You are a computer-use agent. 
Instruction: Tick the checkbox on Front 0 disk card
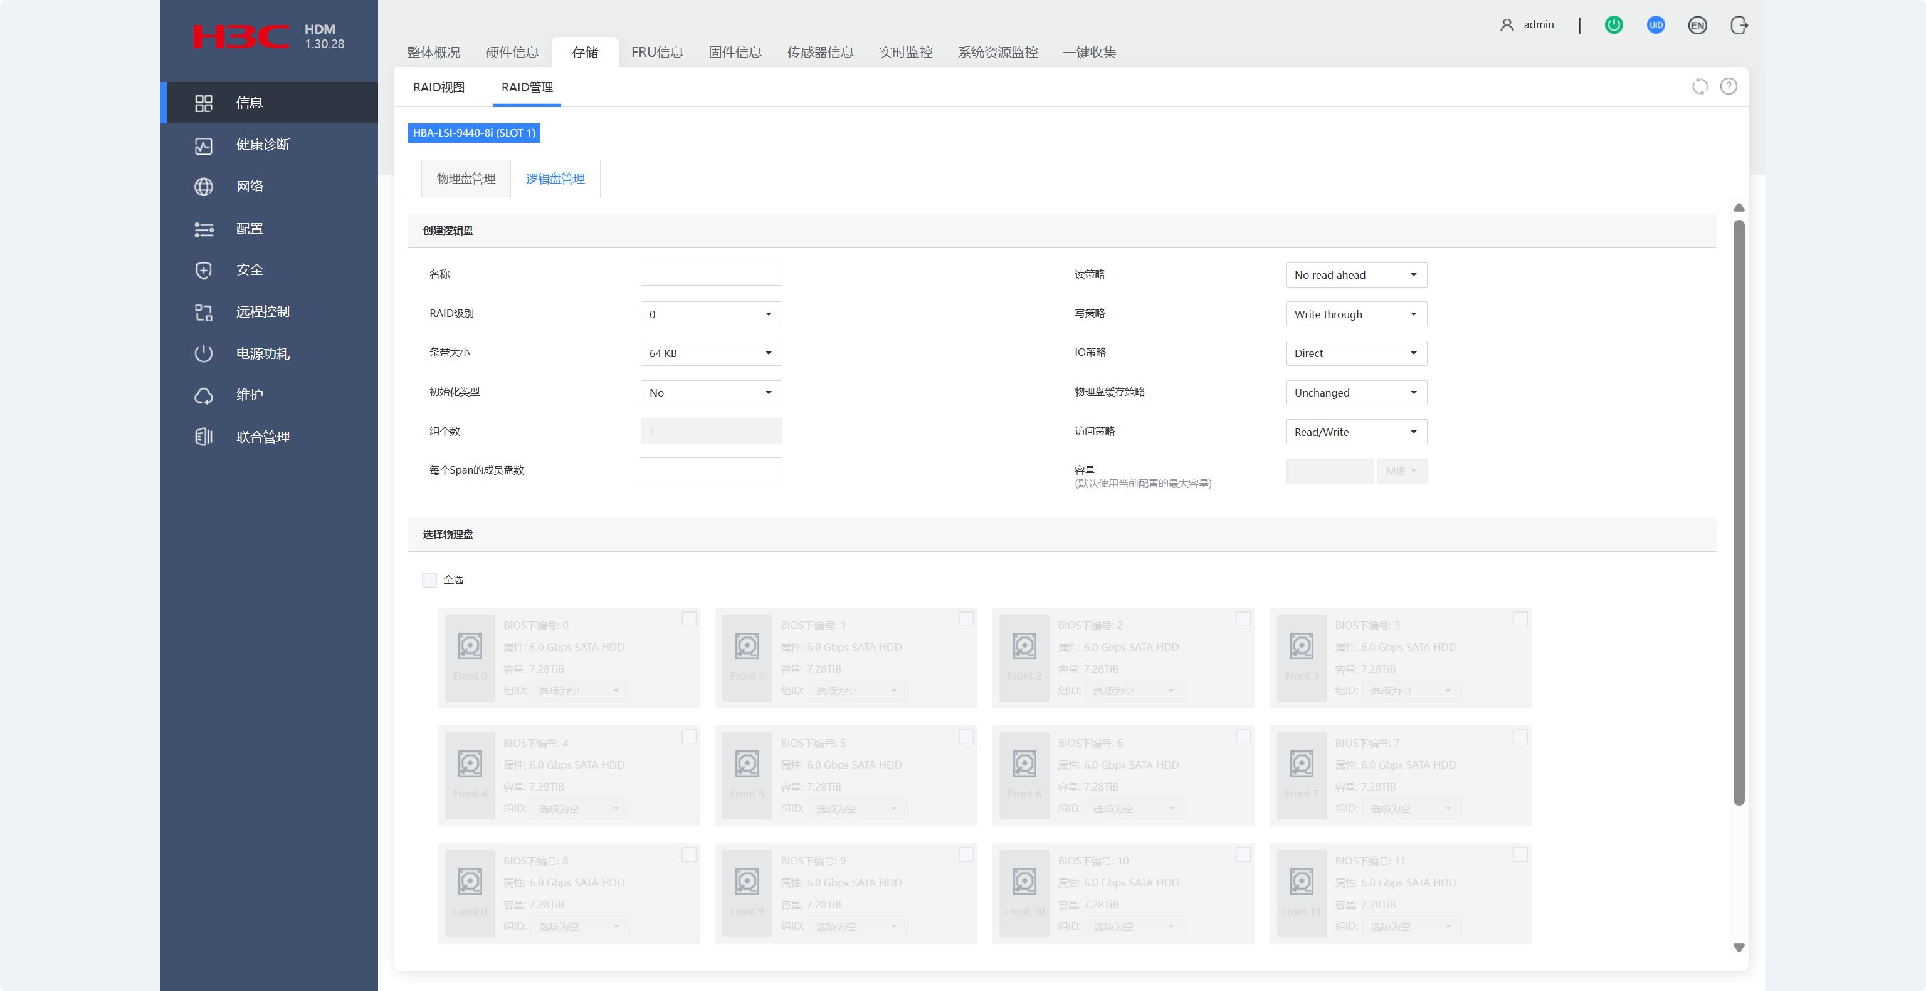tap(688, 619)
